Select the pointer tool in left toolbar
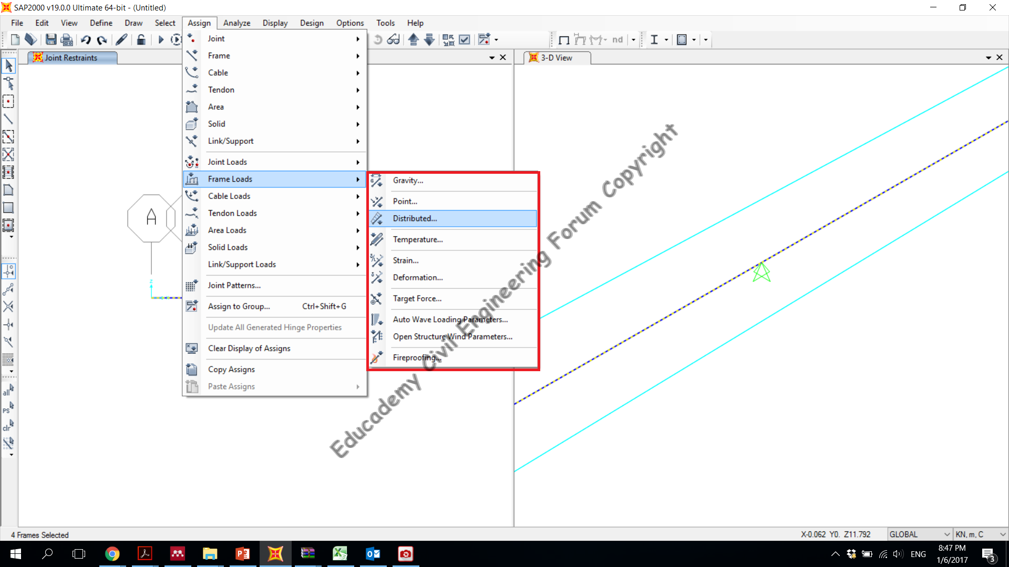 point(8,66)
